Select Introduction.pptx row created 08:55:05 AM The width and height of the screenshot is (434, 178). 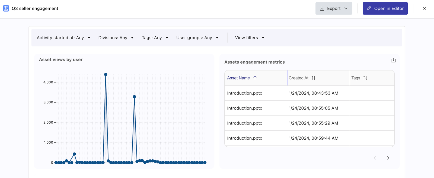[x=309, y=108]
